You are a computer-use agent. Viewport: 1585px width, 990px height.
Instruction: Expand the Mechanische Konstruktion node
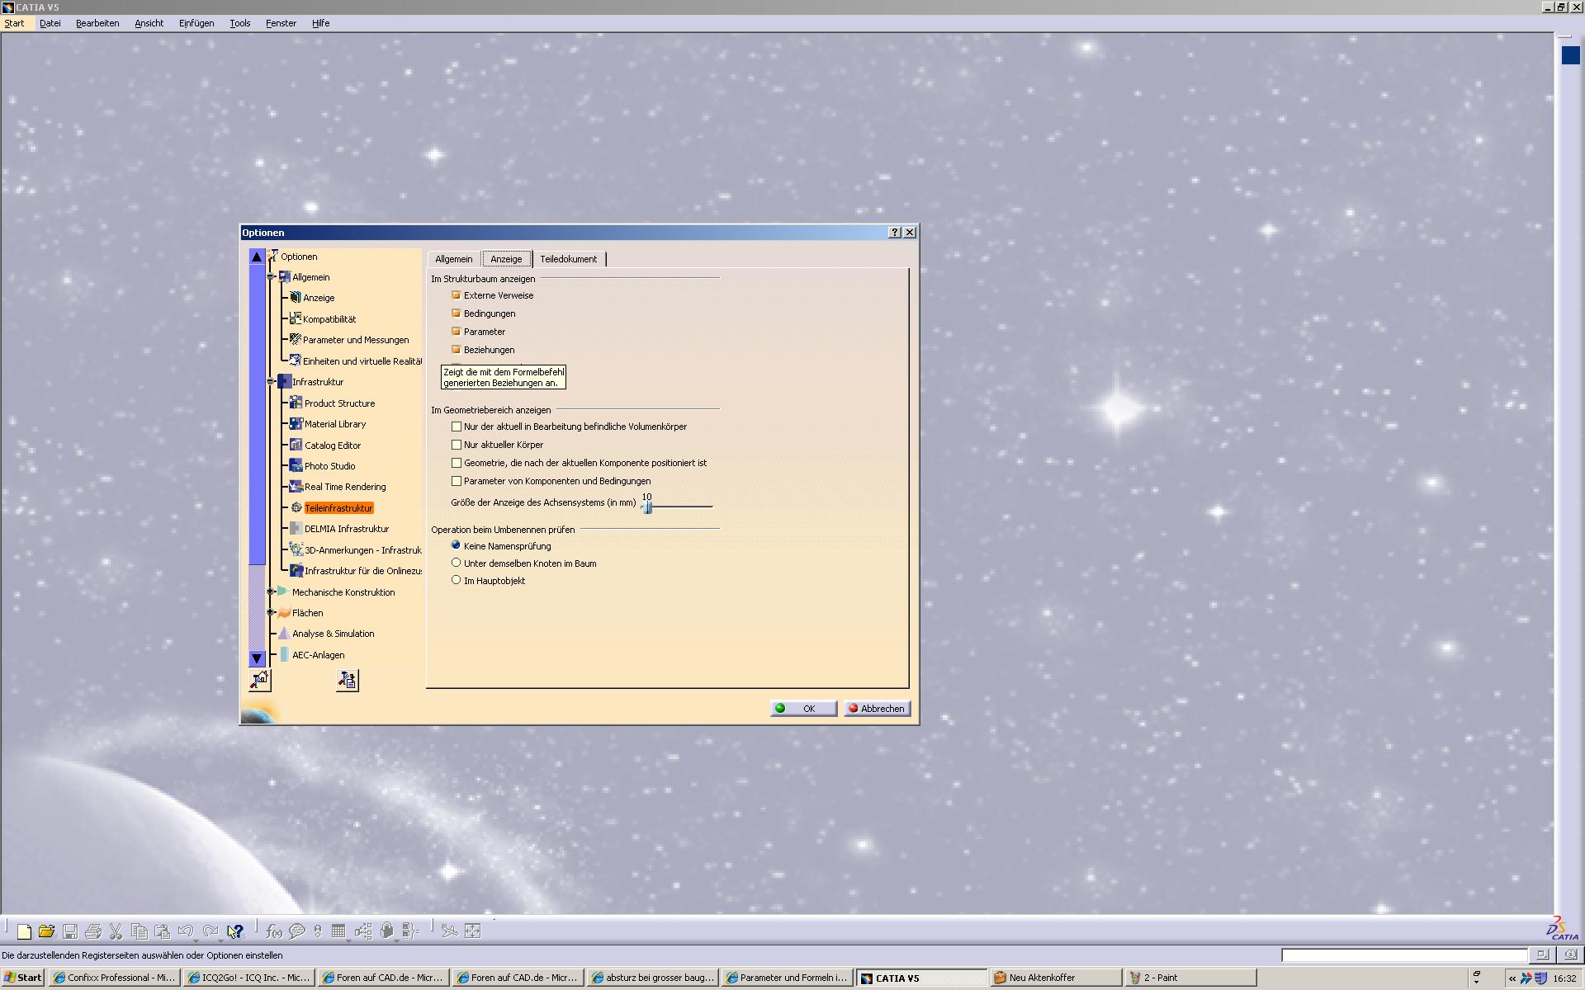271,592
